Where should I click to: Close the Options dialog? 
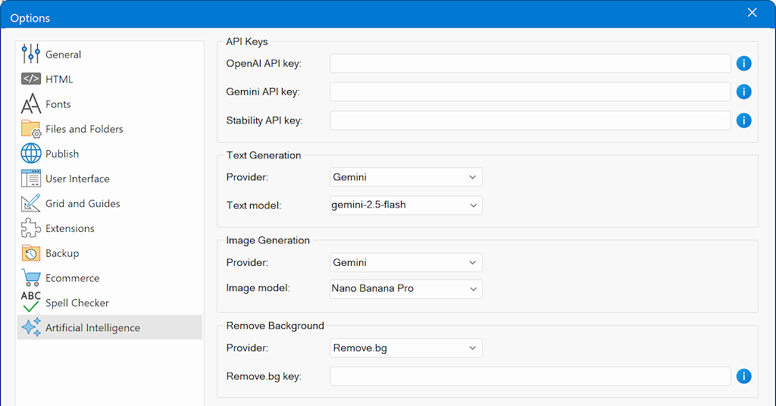click(x=752, y=13)
